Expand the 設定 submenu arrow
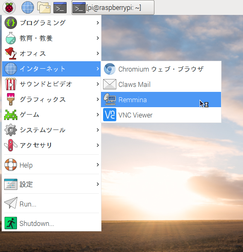The image size is (243, 252). pyautogui.click(x=98, y=184)
